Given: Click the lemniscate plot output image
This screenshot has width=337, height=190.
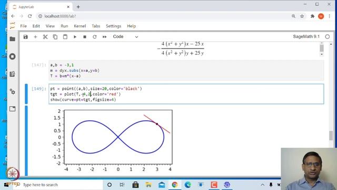Looking at the screenshot, I should (112, 140).
